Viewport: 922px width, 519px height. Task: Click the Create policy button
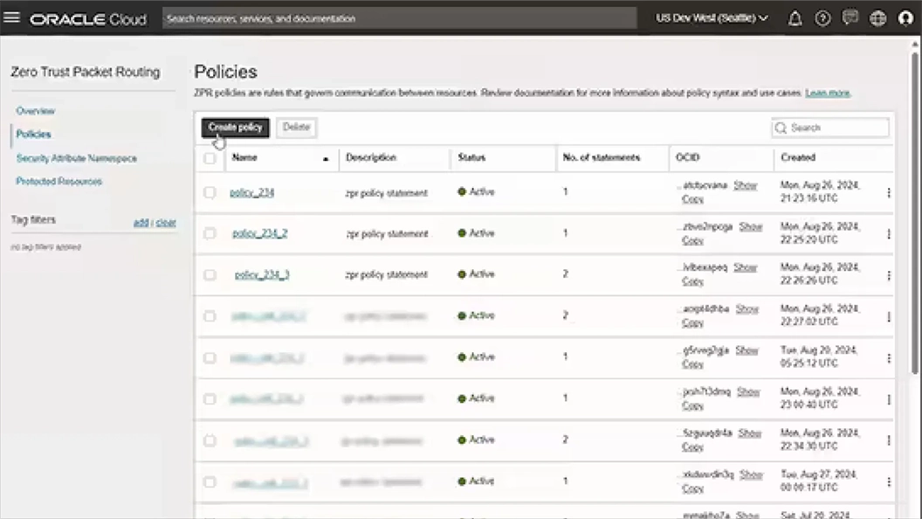tap(235, 127)
